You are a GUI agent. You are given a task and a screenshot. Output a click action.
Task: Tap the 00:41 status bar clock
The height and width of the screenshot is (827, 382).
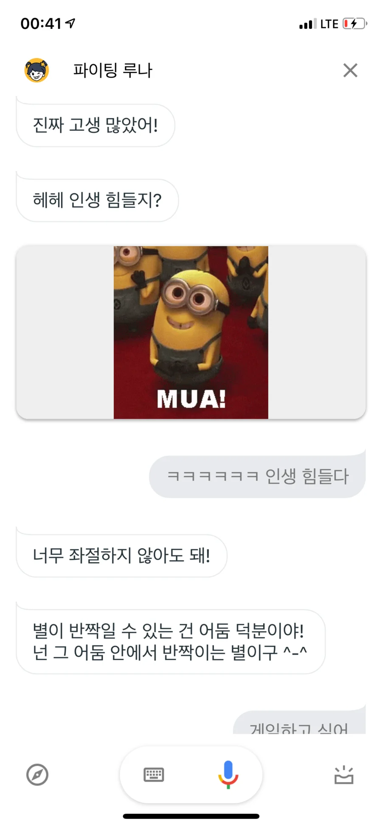point(41,24)
